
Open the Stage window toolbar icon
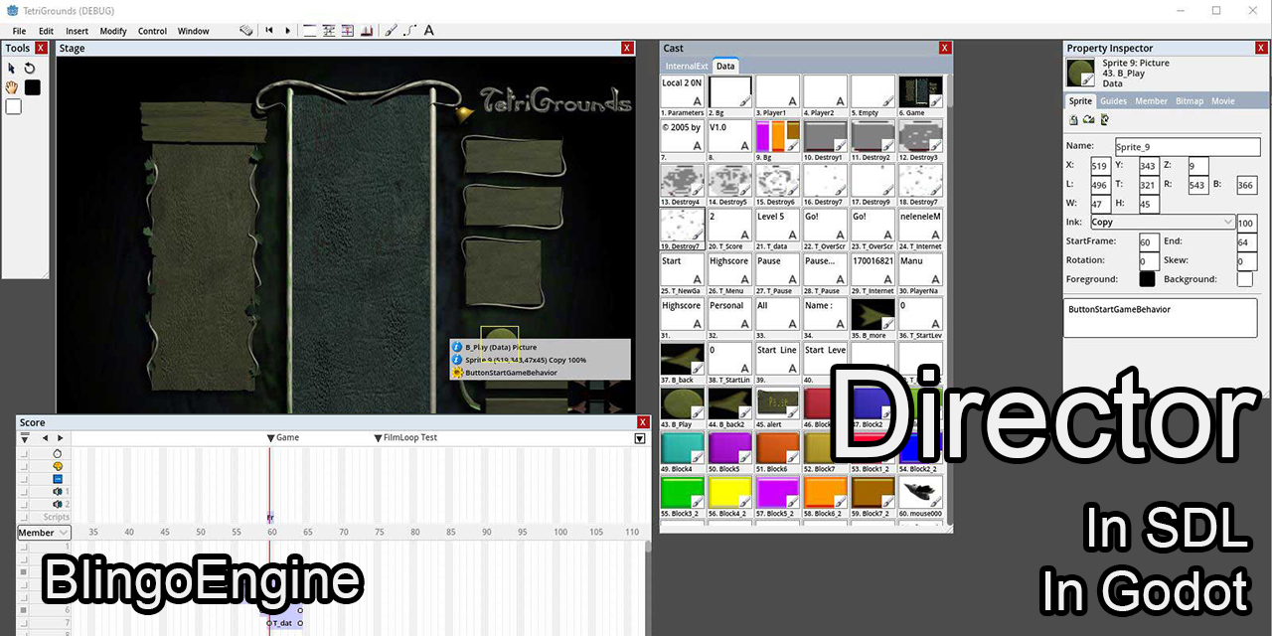pos(310,31)
